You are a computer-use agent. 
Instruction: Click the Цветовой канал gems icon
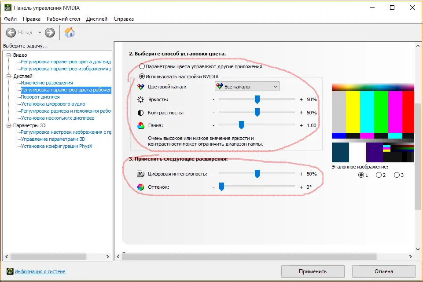click(140, 87)
